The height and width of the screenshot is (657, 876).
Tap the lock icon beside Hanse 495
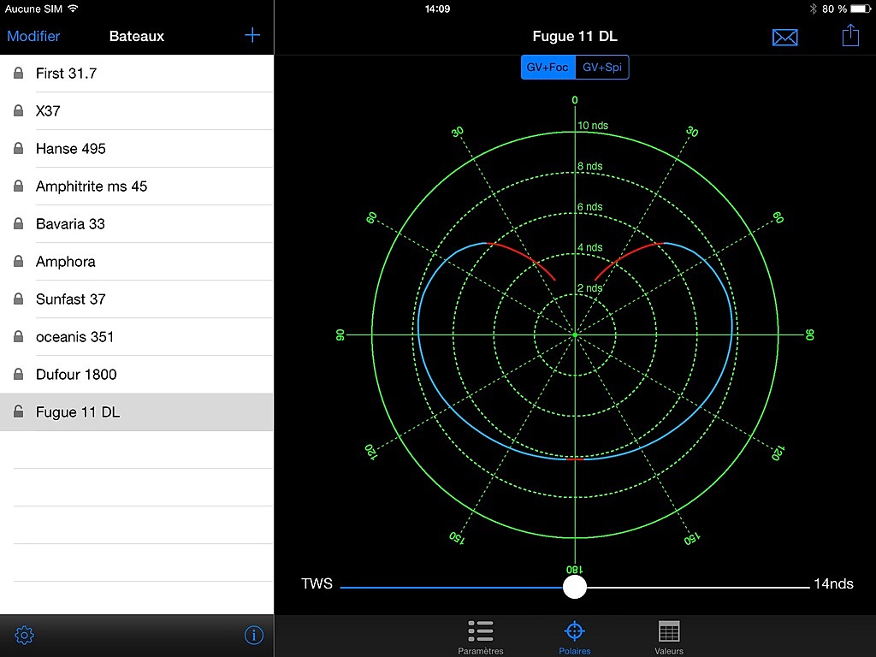19,148
